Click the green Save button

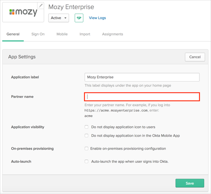(x=190, y=183)
